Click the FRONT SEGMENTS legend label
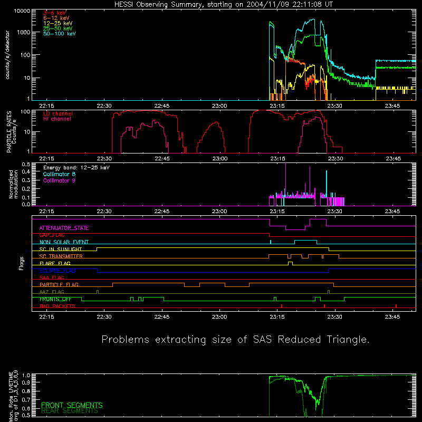Viewport: 422px width, 422px height. (x=72, y=405)
